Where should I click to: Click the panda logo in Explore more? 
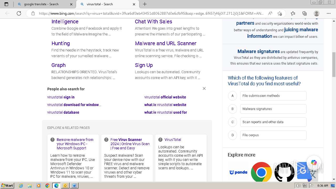pos(238,172)
